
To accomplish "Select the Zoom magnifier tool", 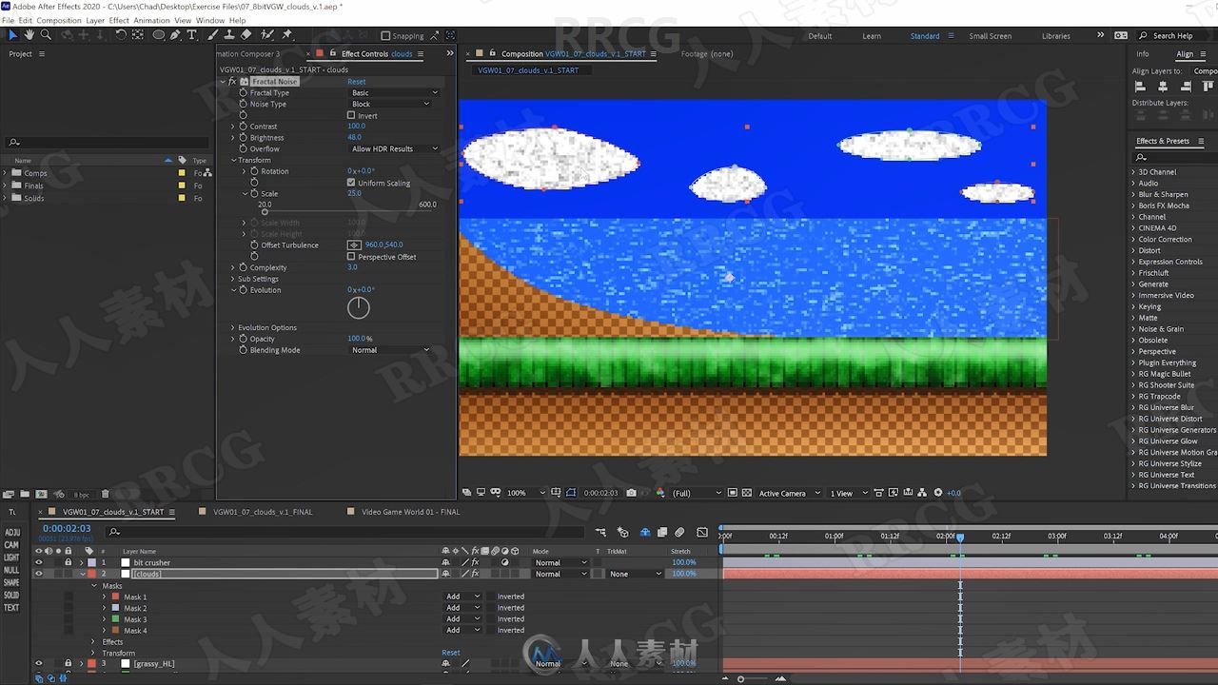I will [46, 35].
